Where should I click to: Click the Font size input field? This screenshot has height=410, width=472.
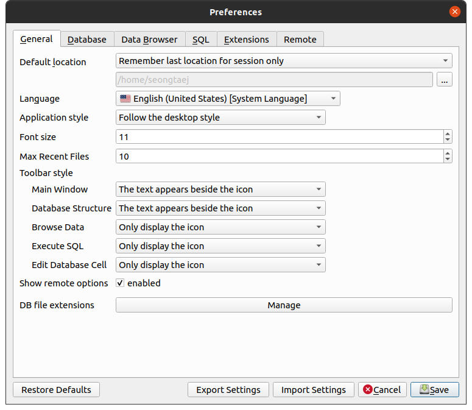pos(280,137)
